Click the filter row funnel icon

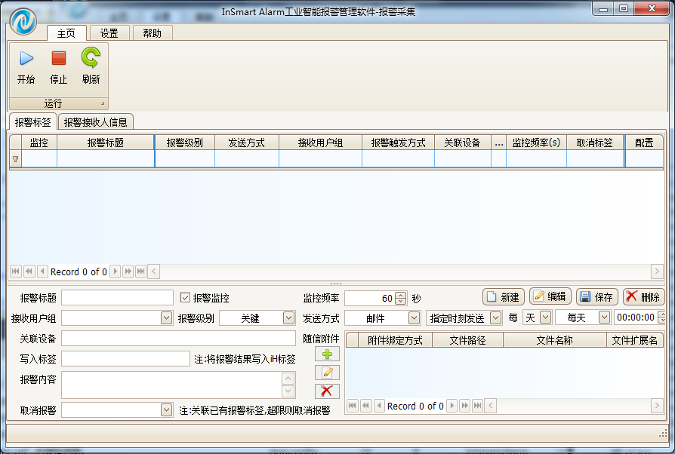coord(16,159)
